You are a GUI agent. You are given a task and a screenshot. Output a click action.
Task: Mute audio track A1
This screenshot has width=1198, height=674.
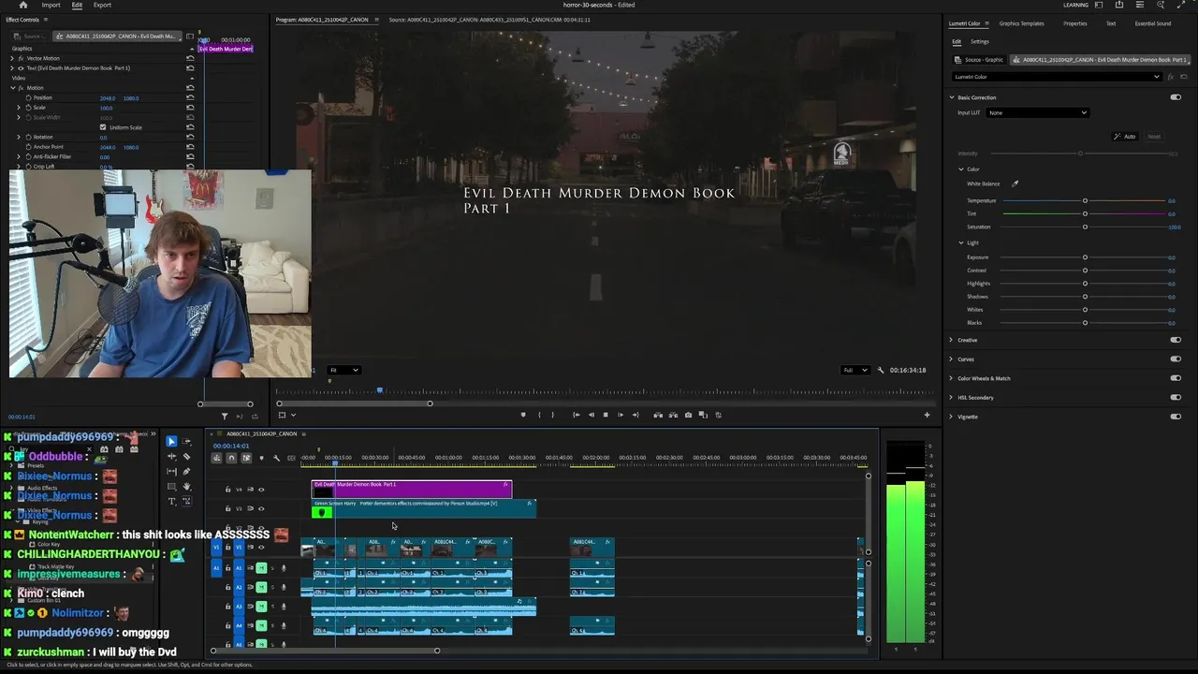point(261,567)
